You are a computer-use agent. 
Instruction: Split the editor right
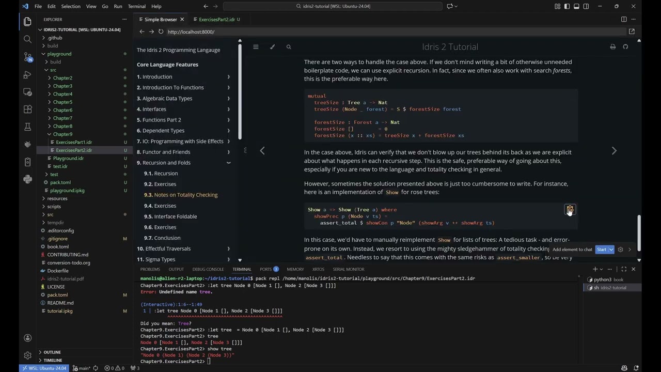coord(624,19)
